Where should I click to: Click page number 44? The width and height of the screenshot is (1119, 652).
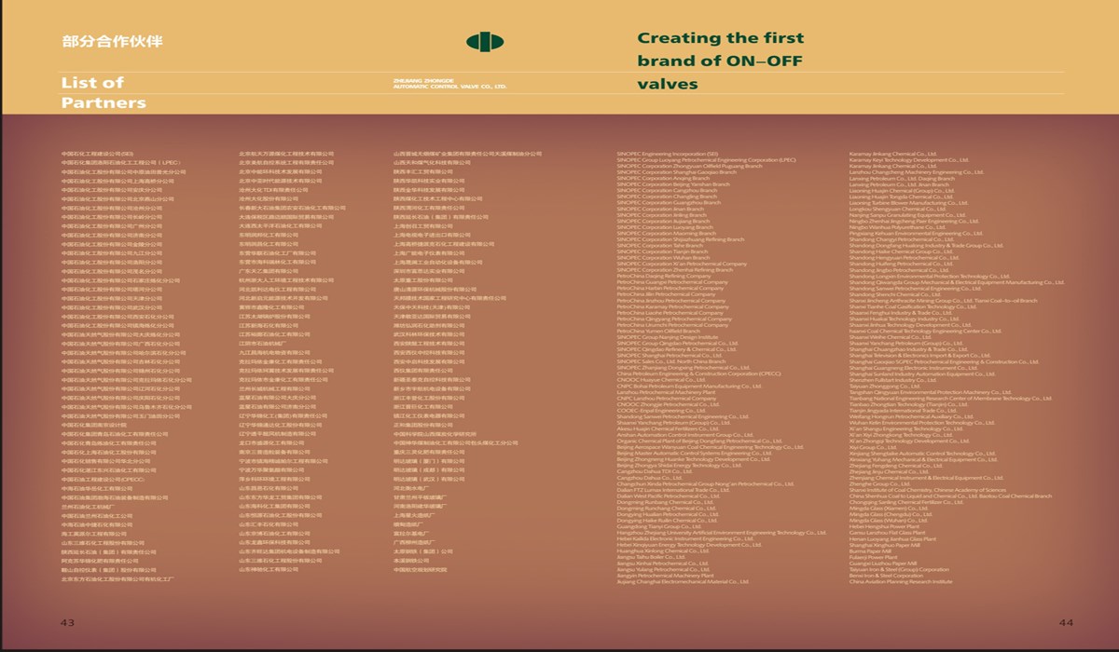pyautogui.click(x=1066, y=621)
